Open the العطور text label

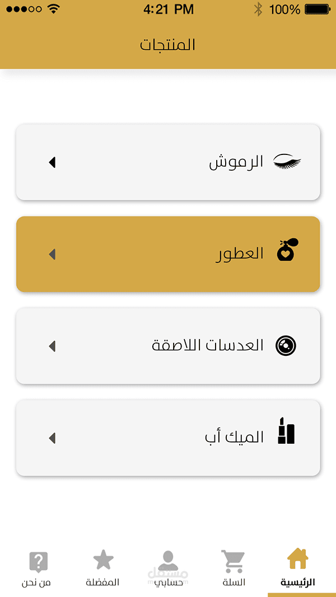point(240,253)
